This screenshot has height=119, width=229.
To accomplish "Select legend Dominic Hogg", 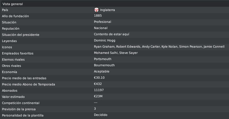I will (x=105, y=40).
